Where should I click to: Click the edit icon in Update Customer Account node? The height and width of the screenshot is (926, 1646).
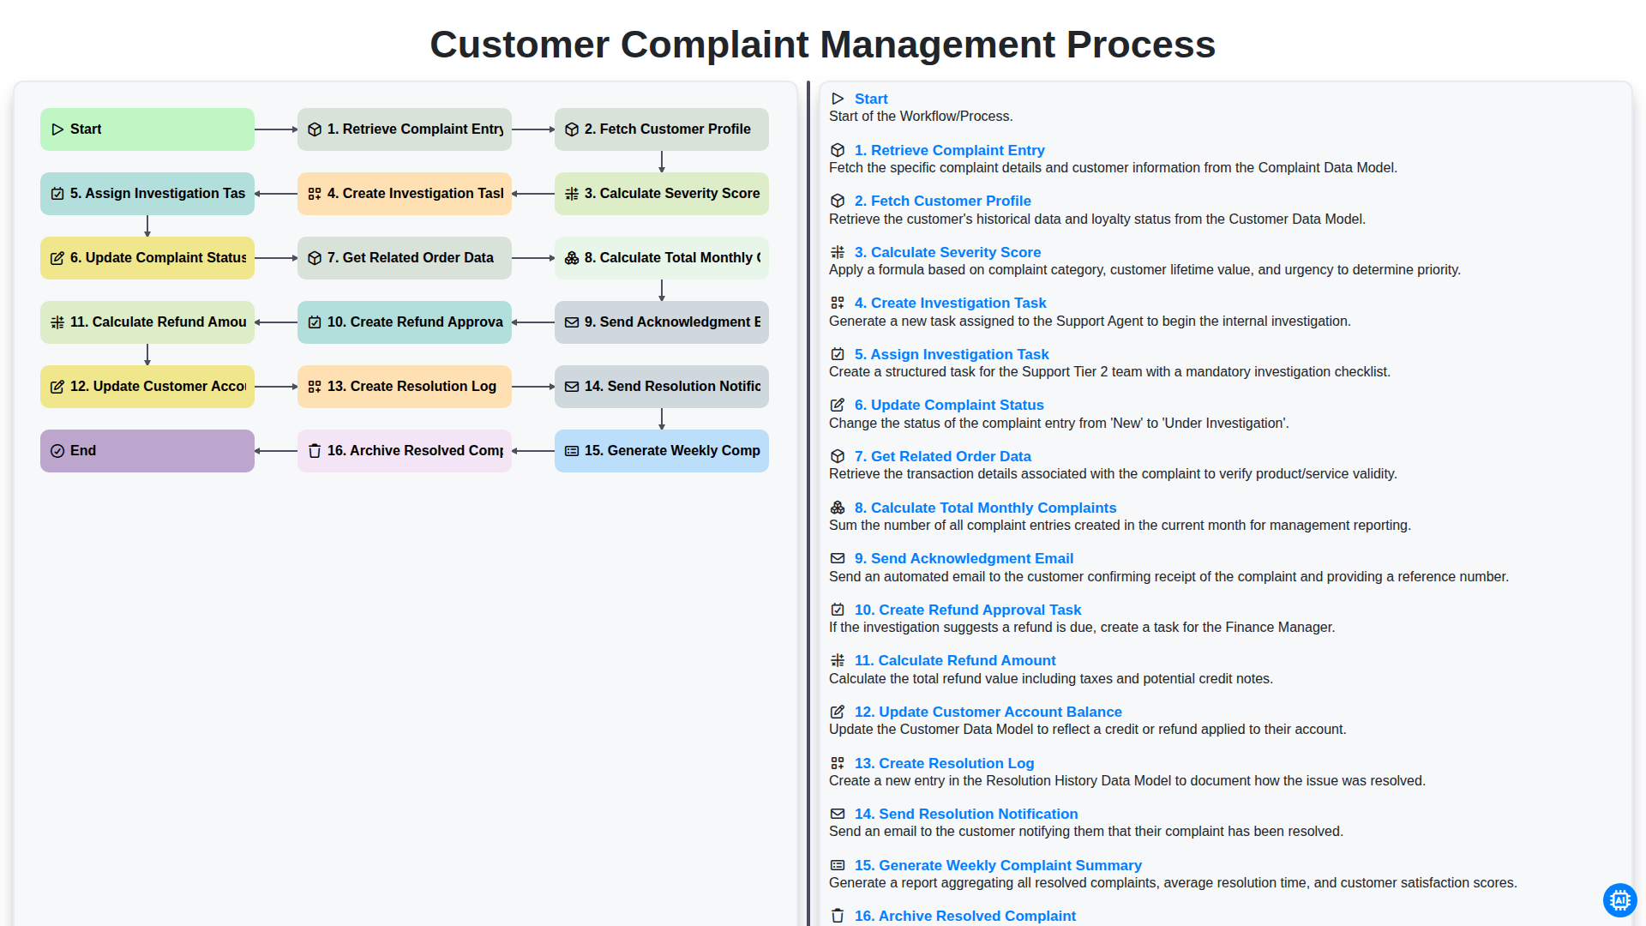[57, 387]
